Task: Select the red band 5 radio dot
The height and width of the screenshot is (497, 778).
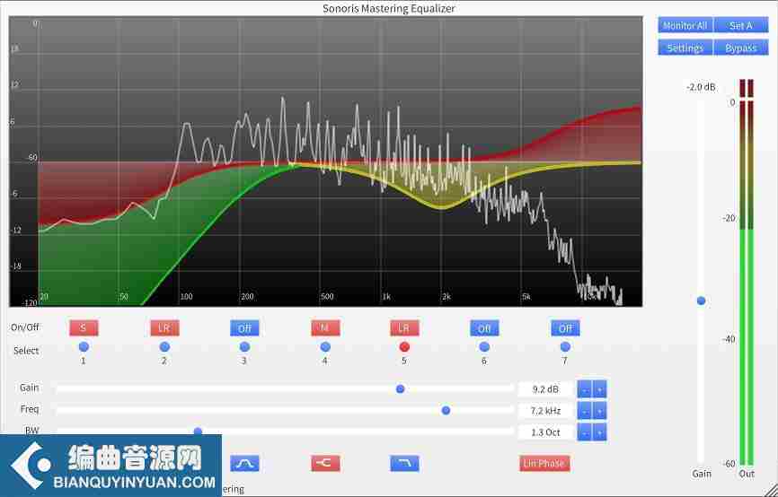Action: (x=404, y=346)
